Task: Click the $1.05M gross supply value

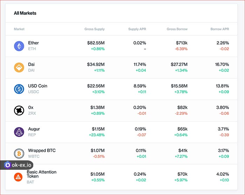Action: coord(98,174)
